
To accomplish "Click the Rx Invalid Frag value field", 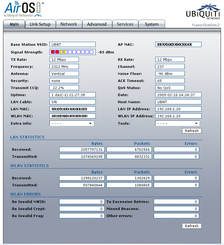I will (x=82, y=216).
